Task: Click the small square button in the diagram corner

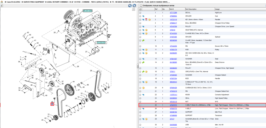Action: (x=134, y=10)
